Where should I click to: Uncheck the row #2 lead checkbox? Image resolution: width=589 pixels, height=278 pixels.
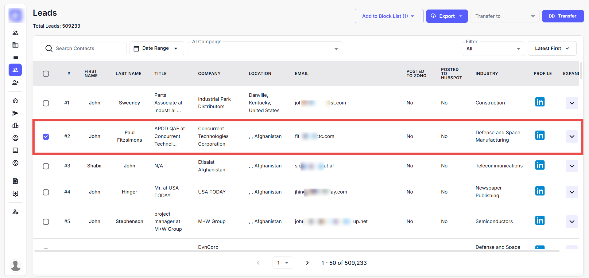(46, 137)
